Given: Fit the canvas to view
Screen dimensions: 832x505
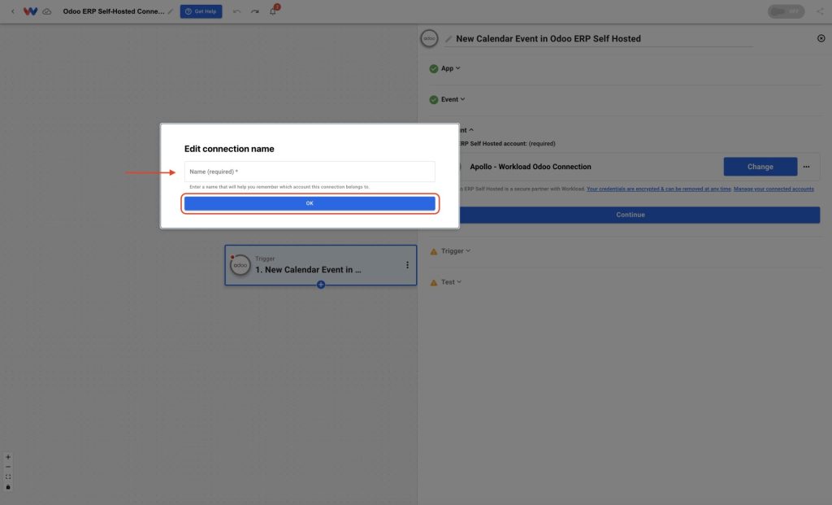Looking at the screenshot, I should 8,477.
